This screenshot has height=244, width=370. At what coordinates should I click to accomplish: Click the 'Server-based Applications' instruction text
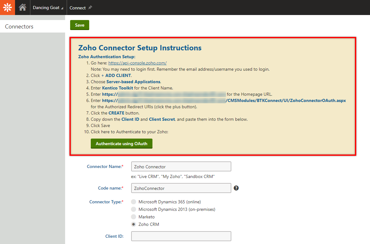pyautogui.click(x=133, y=82)
